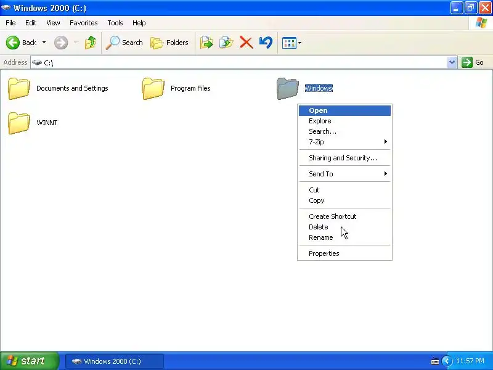Choose Create Shortcut in context menu
493x370 pixels.
344,216
